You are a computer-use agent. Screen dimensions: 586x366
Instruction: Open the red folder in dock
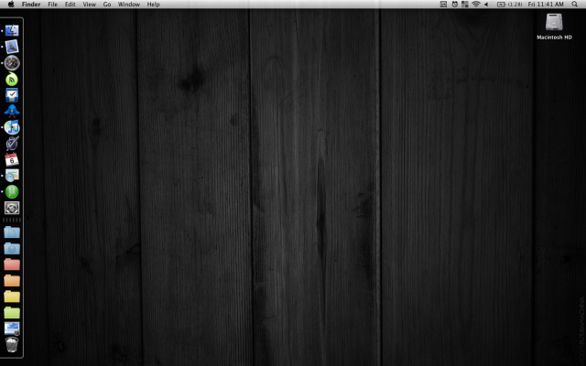12,264
